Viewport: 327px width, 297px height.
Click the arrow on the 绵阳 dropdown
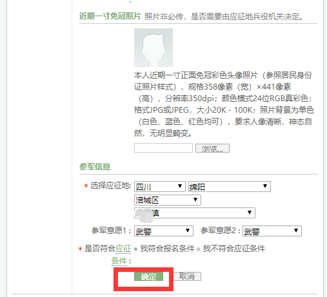[265, 186]
